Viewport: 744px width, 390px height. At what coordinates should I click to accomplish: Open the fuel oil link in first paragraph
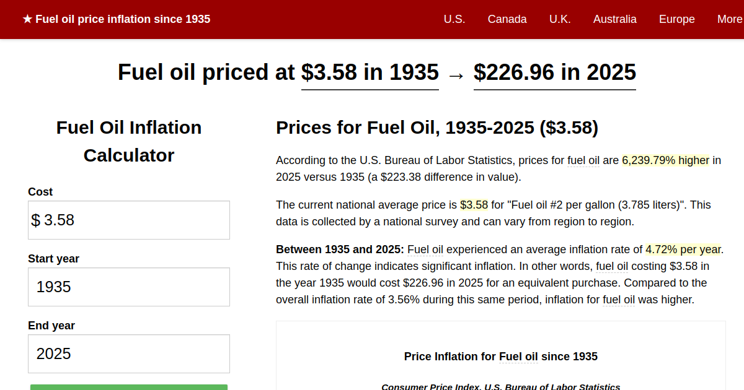click(583, 160)
